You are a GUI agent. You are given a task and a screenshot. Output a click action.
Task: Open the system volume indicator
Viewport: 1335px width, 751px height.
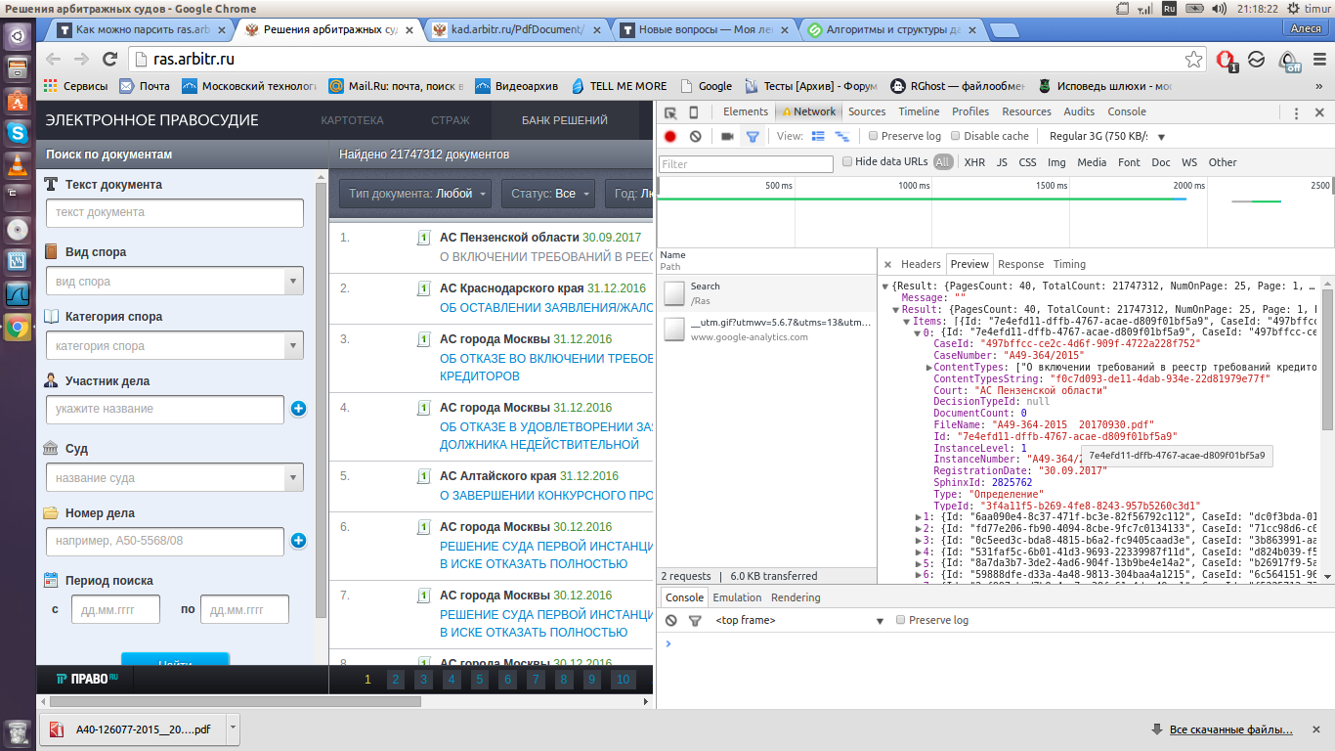click(x=1220, y=8)
